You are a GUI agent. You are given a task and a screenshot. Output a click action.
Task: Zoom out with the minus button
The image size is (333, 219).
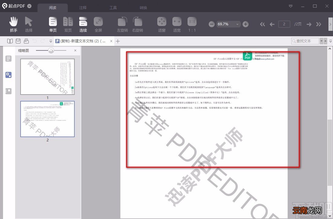tap(211, 24)
